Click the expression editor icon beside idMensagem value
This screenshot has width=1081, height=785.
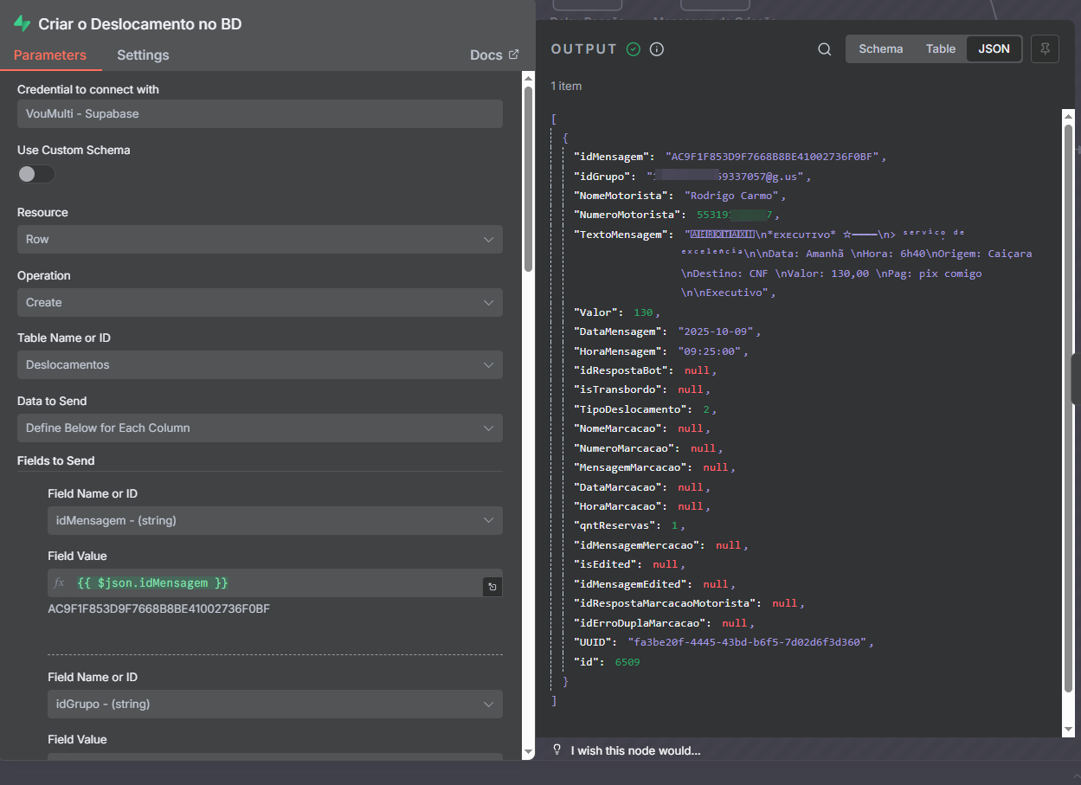coord(492,587)
